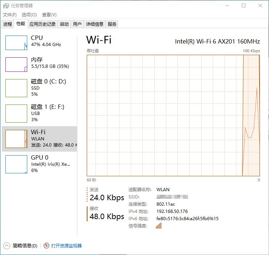Click the 简略信息(D) button text
Image resolution: width=269 pixels, height=255 pixels.
click(25, 246)
